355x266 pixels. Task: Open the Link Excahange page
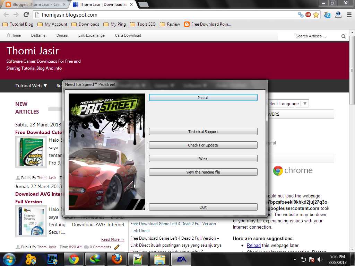[x=92, y=35]
